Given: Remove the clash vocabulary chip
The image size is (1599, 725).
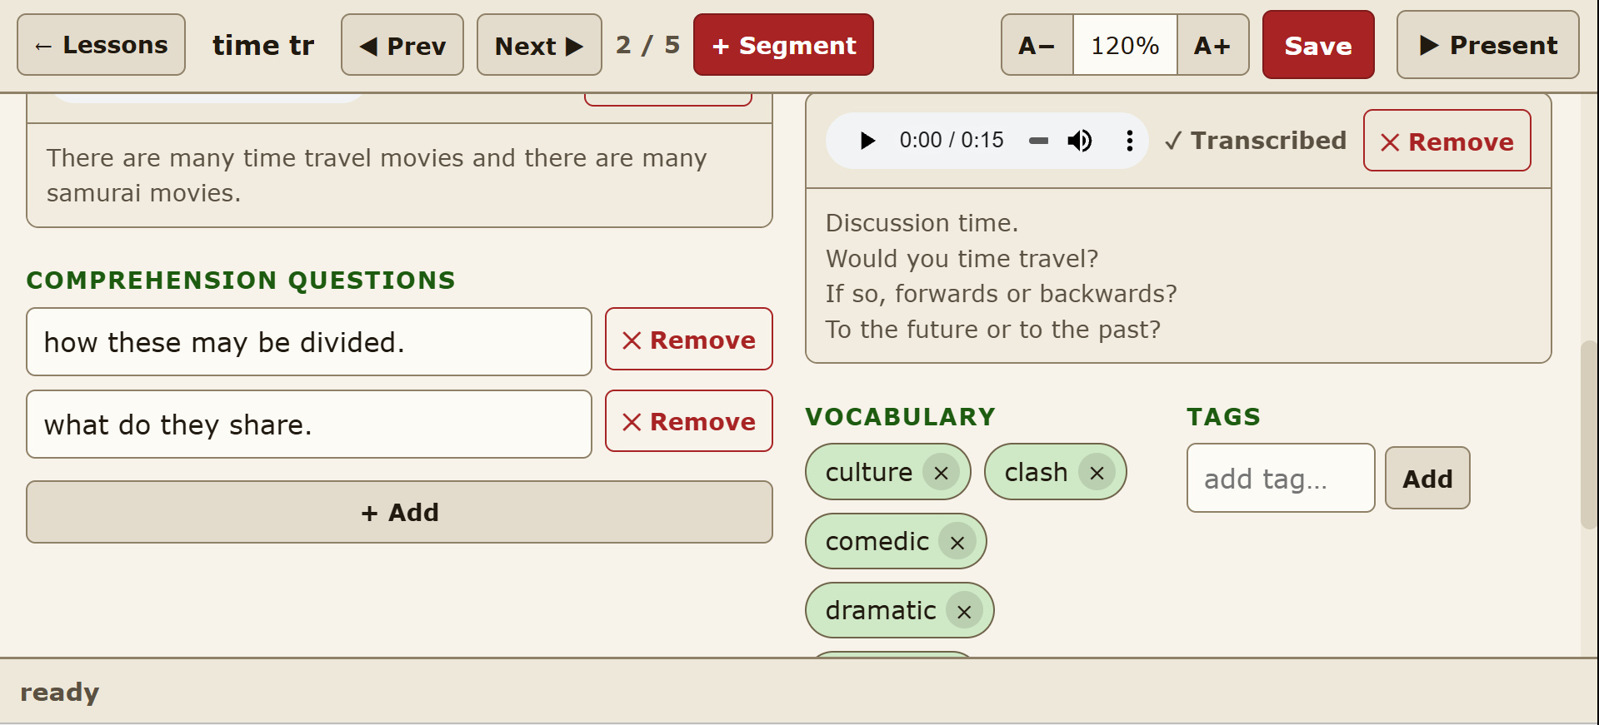Looking at the screenshot, I should 1097,473.
